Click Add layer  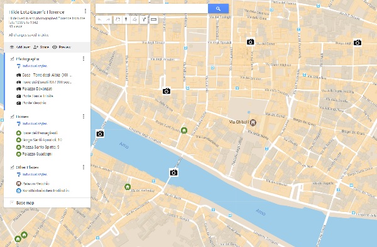click(x=20, y=47)
